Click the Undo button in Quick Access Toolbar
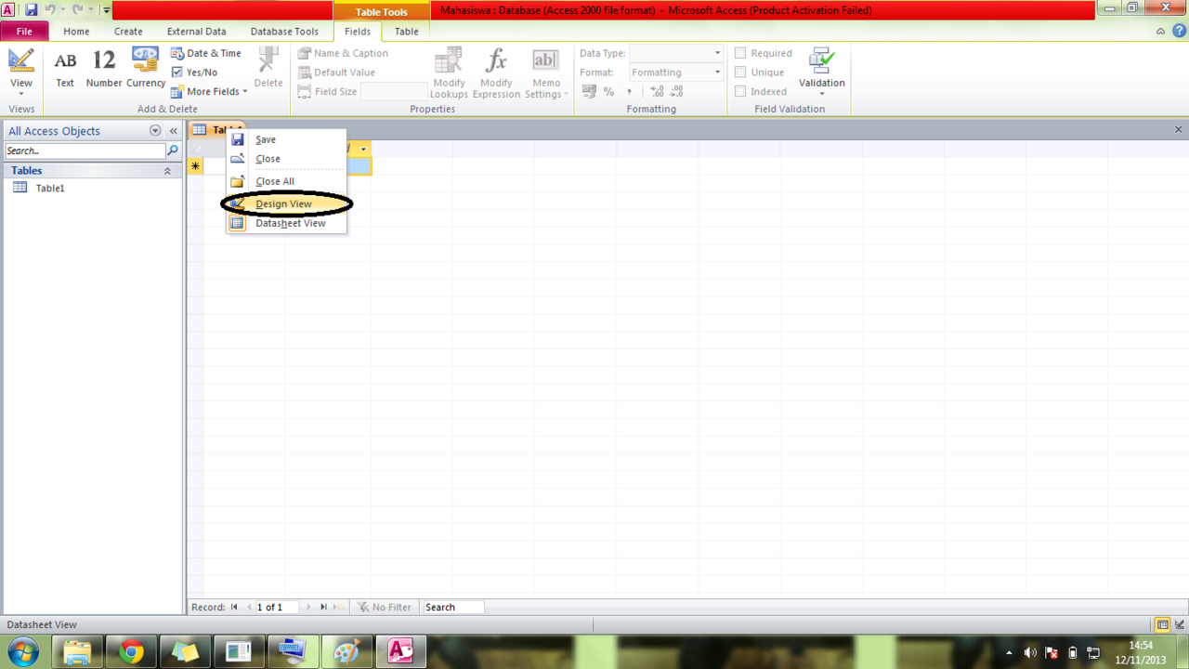 coord(50,10)
